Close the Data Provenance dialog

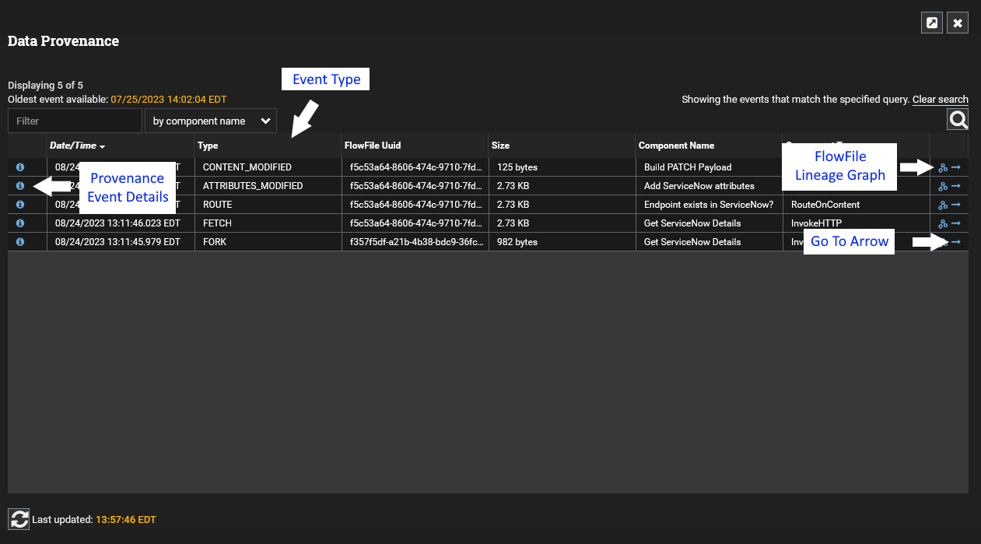pos(958,23)
